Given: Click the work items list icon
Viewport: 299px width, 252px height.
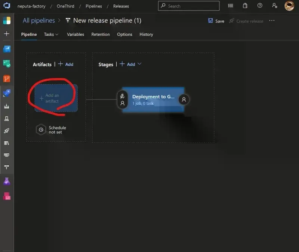Looking at the screenshot, I should (x=231, y=6).
